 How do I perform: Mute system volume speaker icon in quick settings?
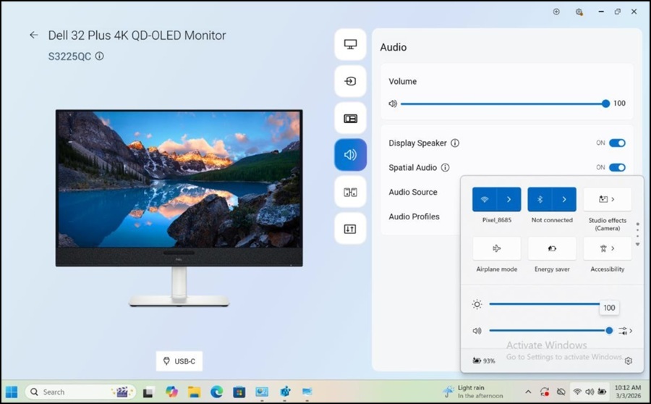tap(477, 331)
